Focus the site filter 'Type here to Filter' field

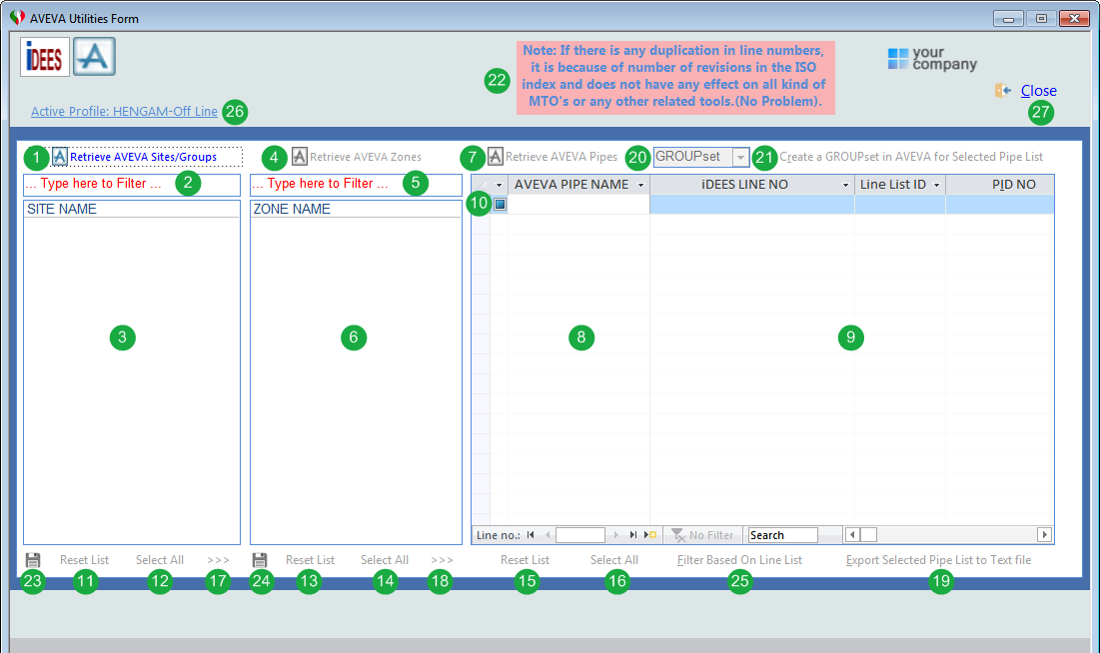tap(132, 185)
